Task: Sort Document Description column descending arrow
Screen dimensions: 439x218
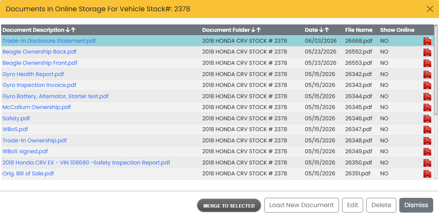Action: coord(68,30)
